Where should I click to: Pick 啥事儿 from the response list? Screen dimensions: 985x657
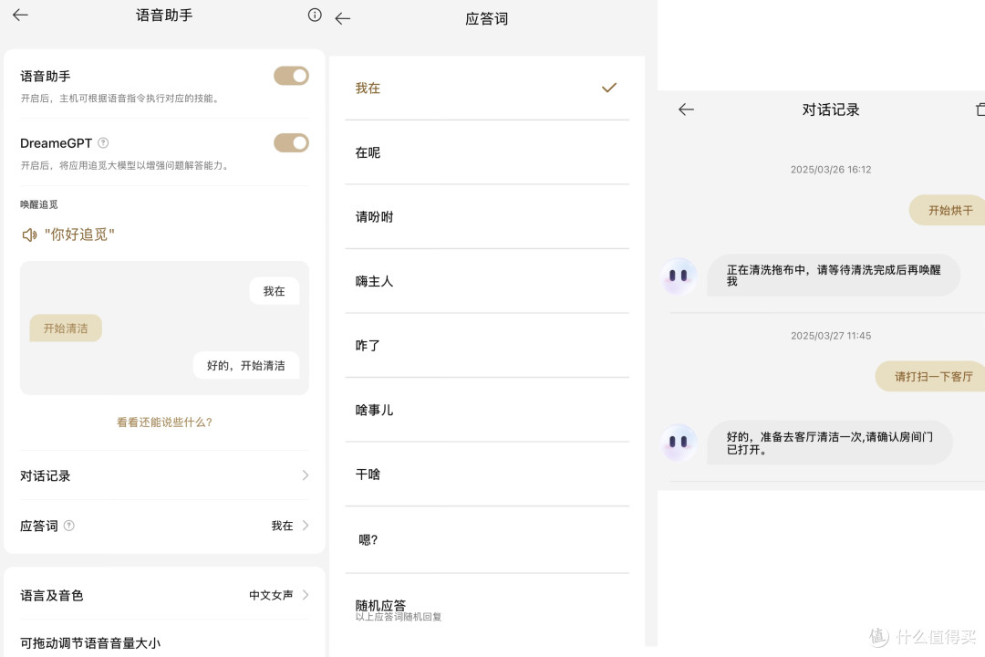(487, 410)
